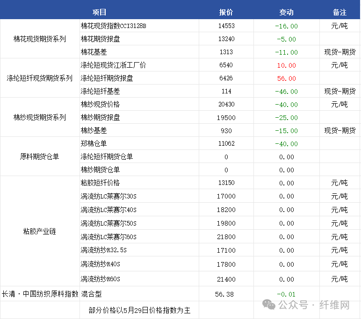The image size is (361, 319).
Task: Select the 棉花现货期货系列 category cell
Action: coord(40,39)
